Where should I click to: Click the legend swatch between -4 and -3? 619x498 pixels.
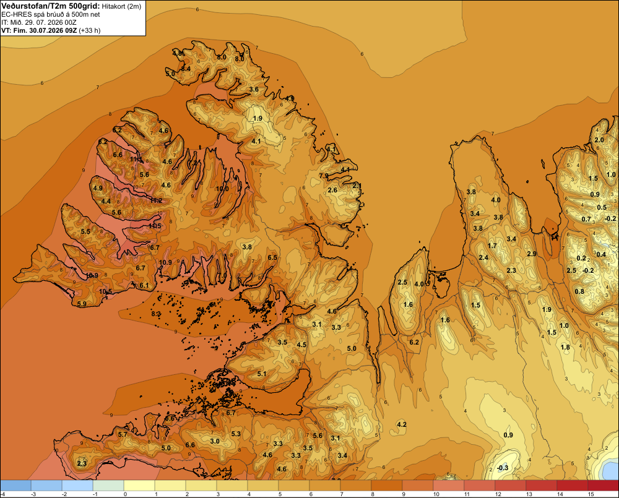pyautogui.click(x=15, y=485)
